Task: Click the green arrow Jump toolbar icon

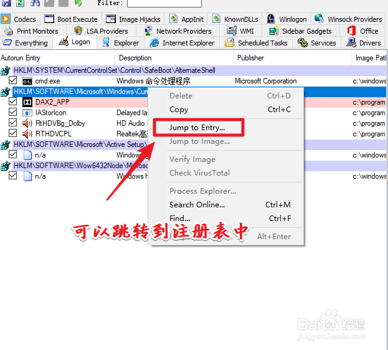Action: point(78,2)
